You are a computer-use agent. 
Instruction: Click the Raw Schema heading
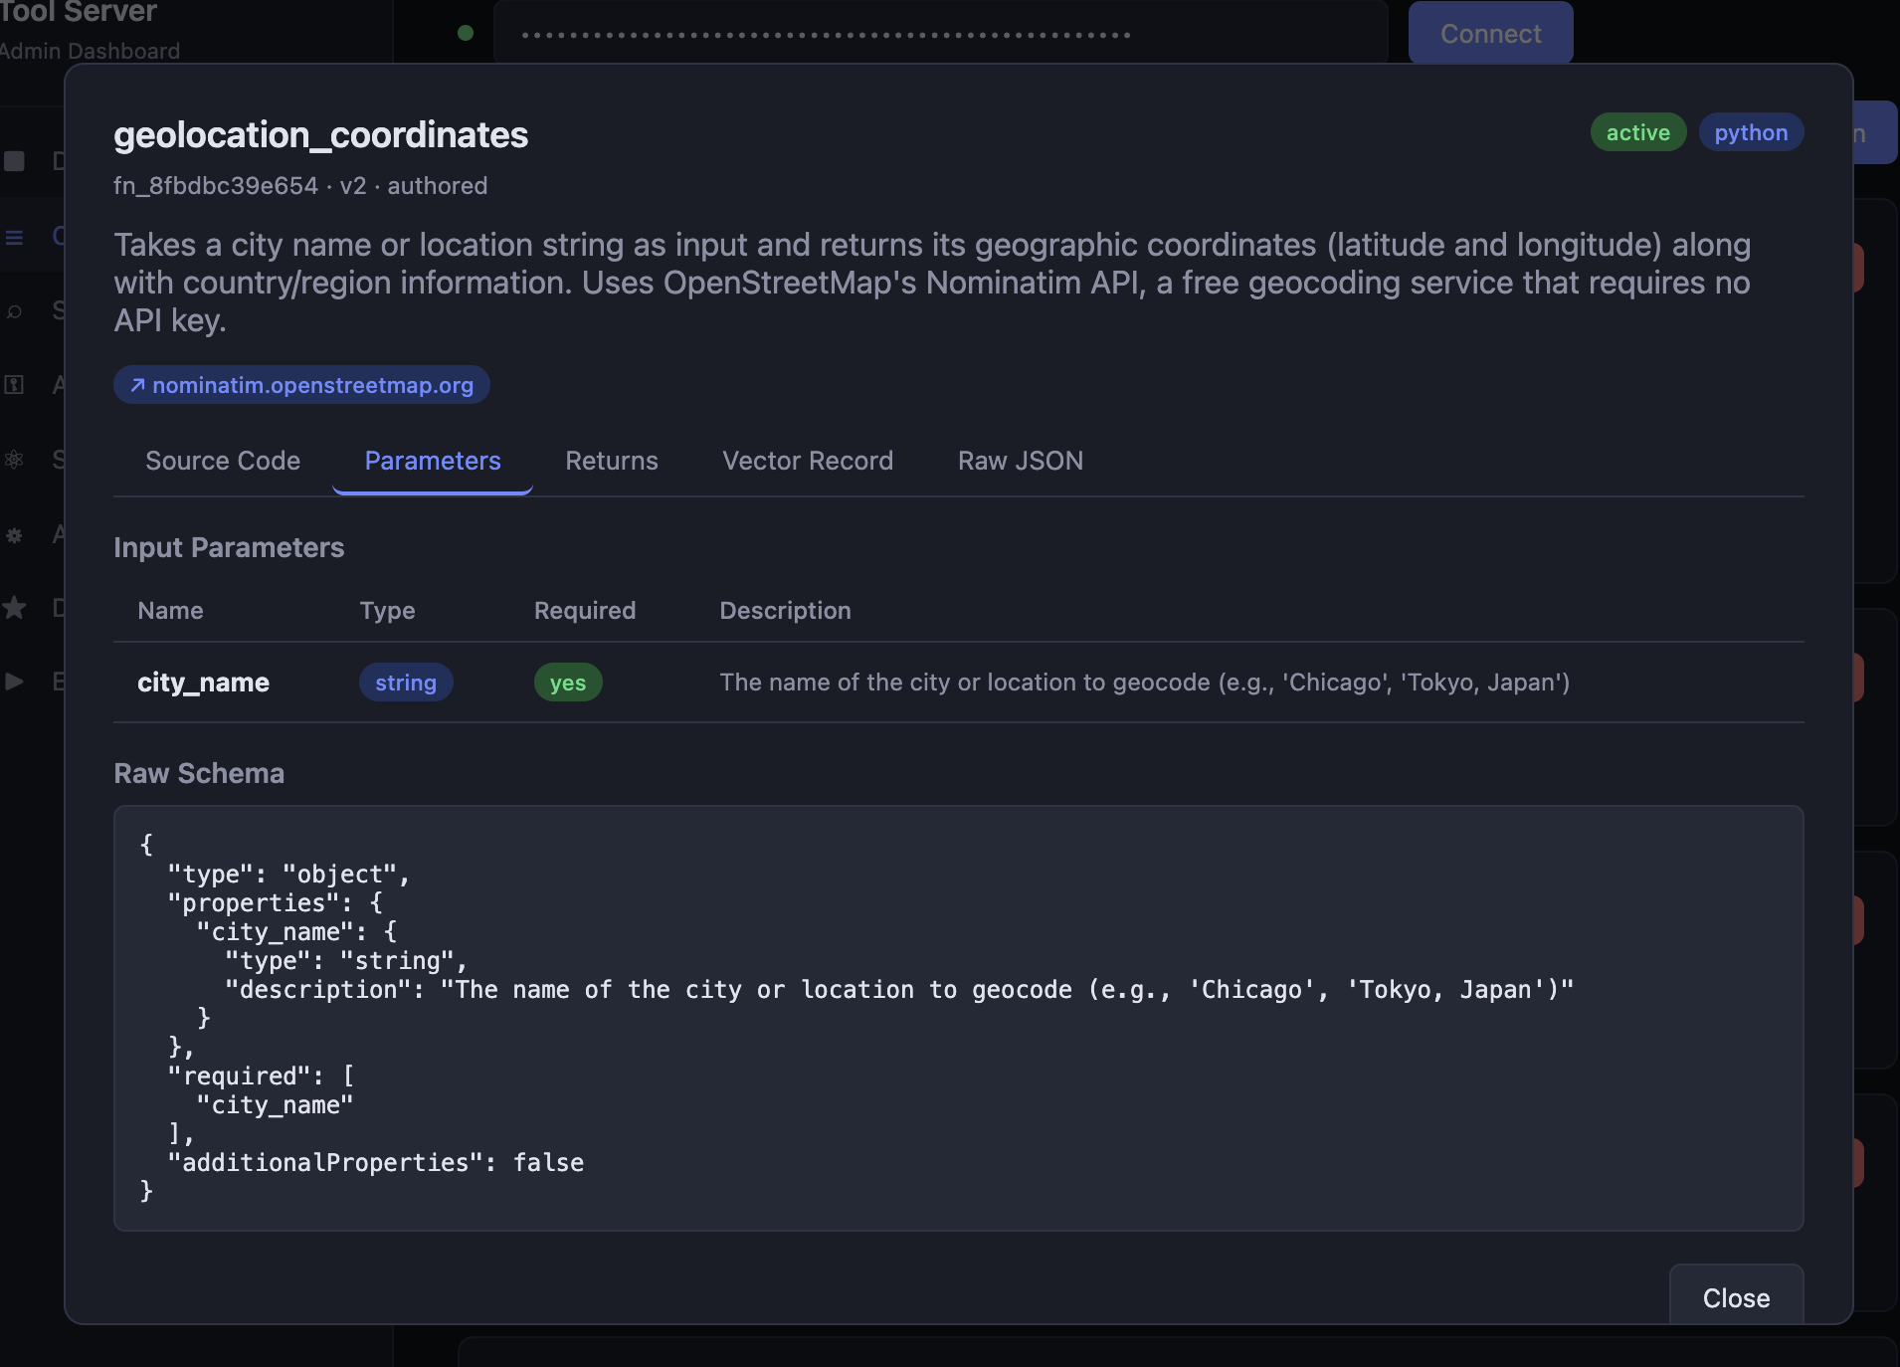[199, 774]
